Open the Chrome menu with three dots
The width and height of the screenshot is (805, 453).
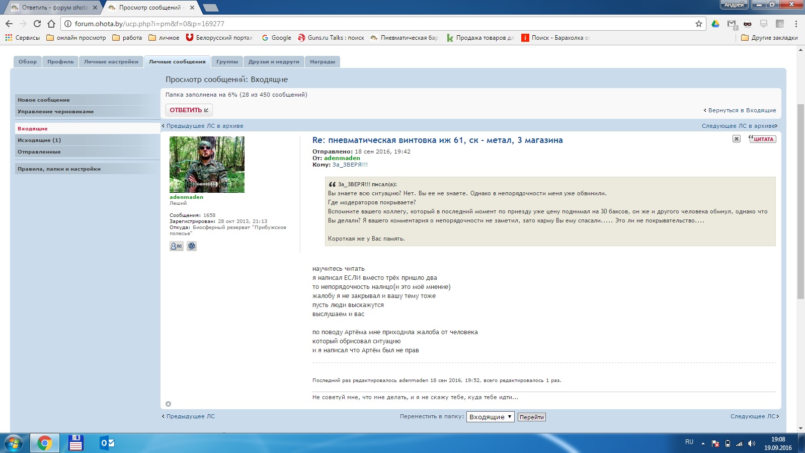(x=796, y=24)
